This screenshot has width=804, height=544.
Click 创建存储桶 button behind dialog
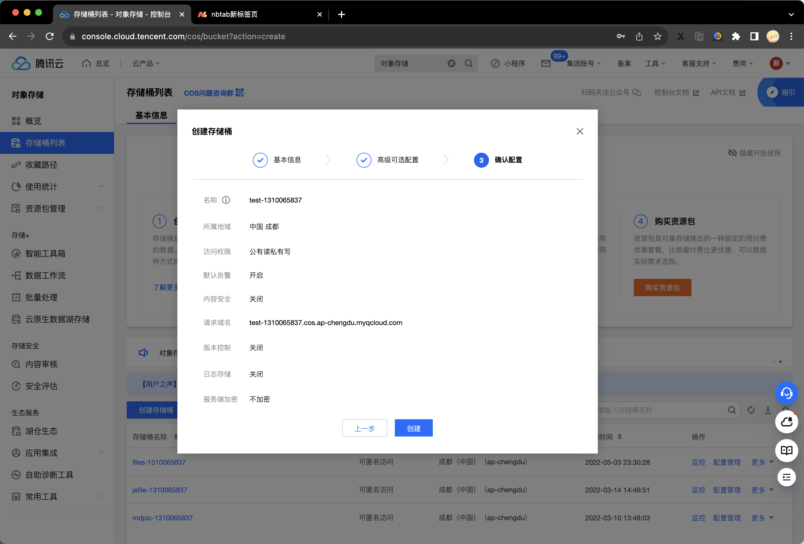click(x=152, y=410)
